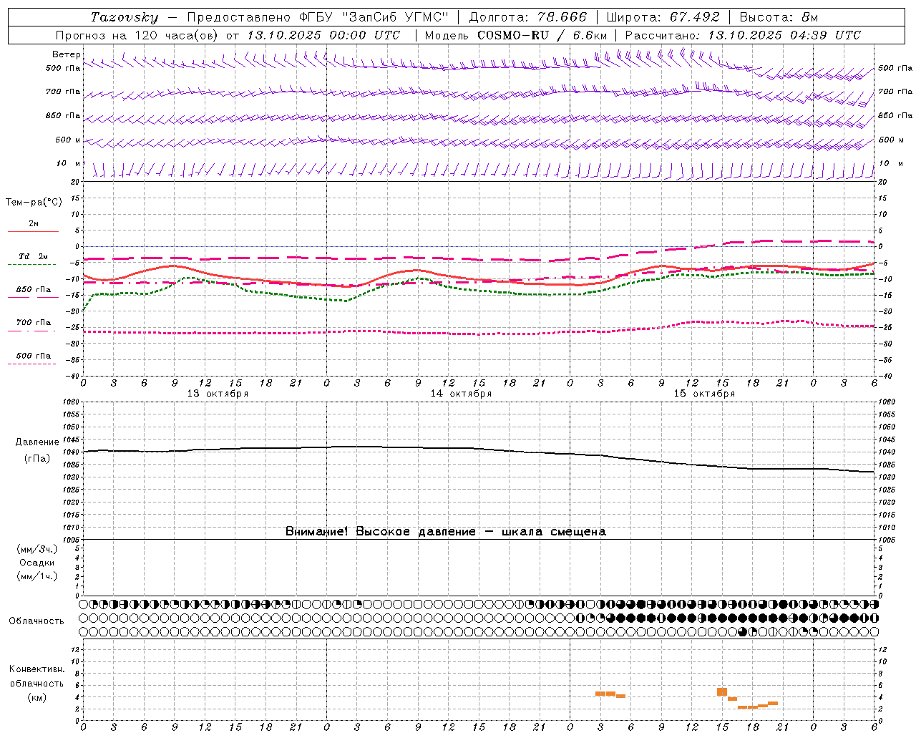Select the 'Предоставлено ФГБУ "ЗапСиб УГМС"' provider text
This screenshot has height=733, width=916.
(x=318, y=17)
